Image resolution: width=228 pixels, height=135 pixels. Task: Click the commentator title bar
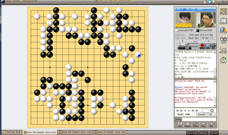[196, 10]
